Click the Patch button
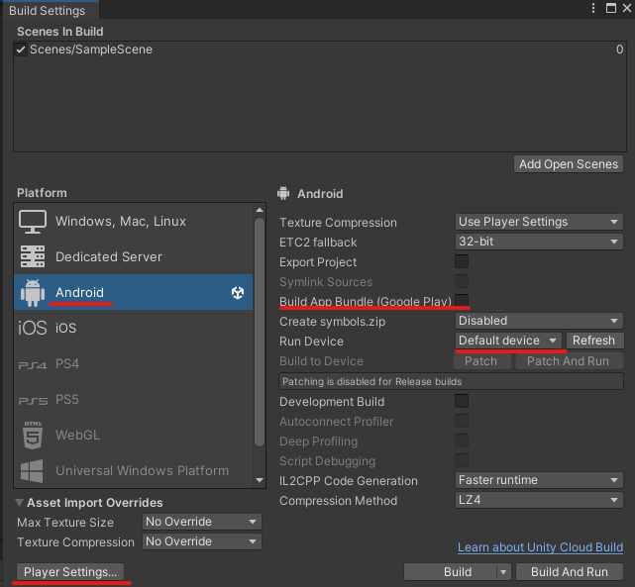 point(481,361)
